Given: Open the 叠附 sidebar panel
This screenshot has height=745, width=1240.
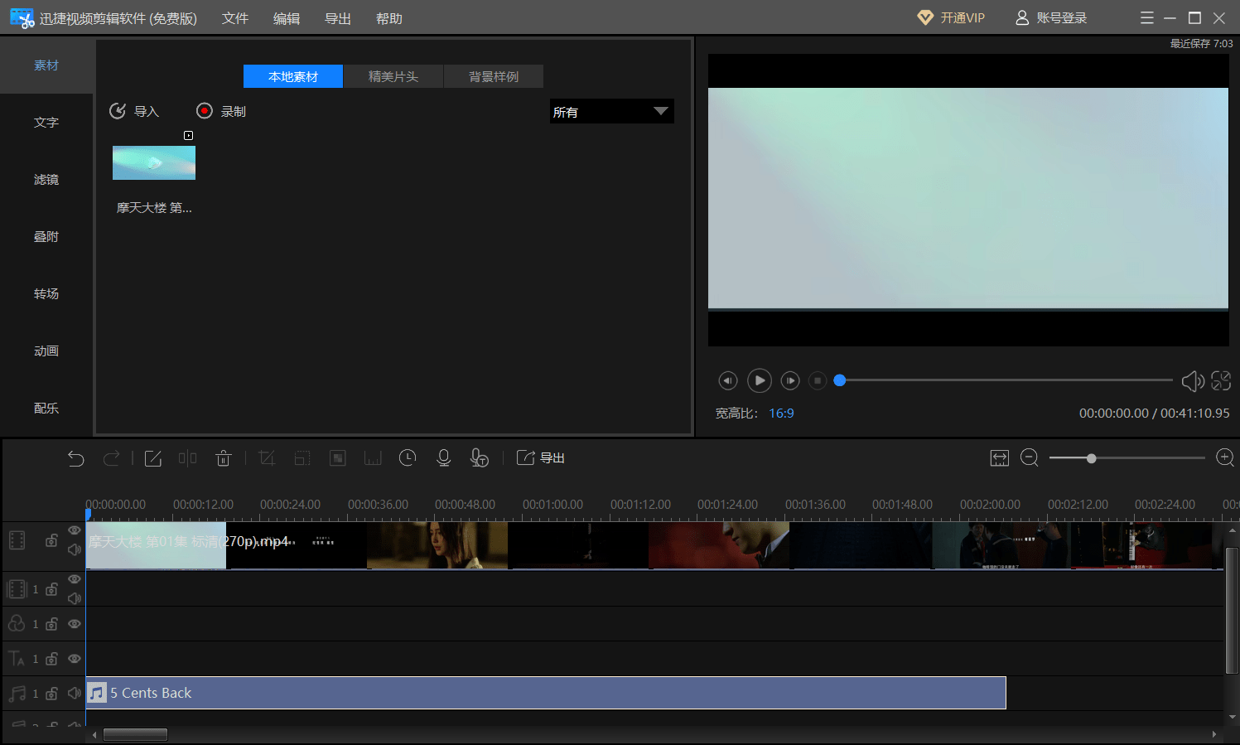Looking at the screenshot, I should [x=46, y=237].
